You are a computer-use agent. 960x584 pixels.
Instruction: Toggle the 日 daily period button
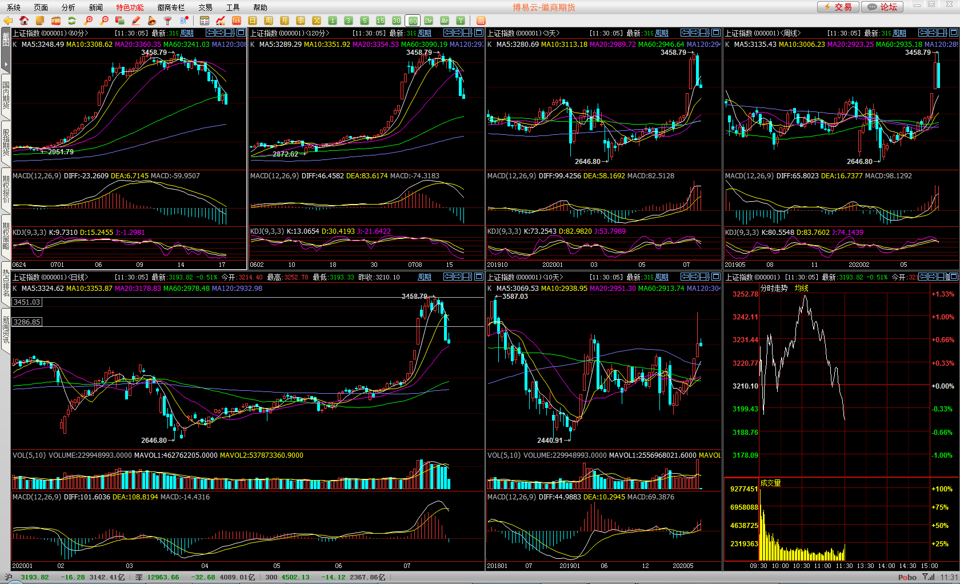coord(253,21)
